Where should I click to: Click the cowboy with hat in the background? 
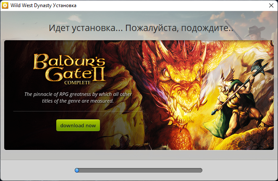point(254,33)
